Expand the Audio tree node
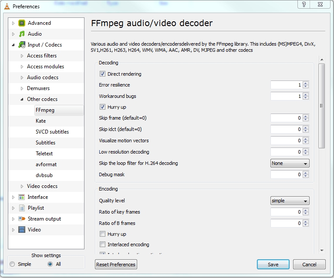The image size is (334, 278). point(13,34)
